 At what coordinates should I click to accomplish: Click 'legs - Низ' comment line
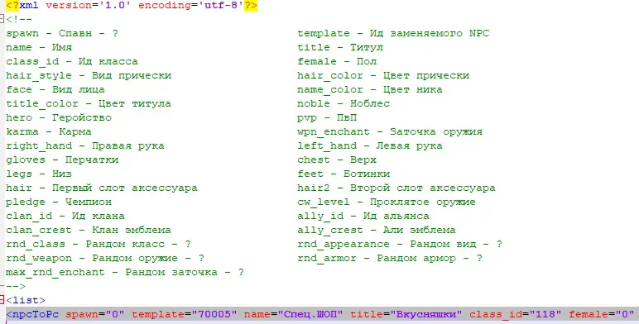coord(39,174)
